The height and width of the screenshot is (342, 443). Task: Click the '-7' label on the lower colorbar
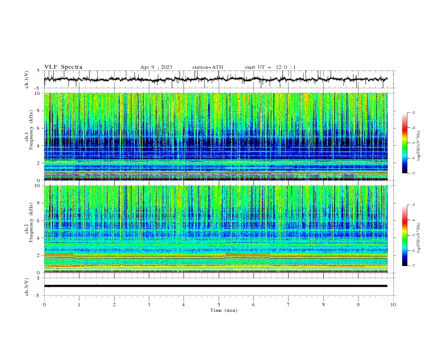(x=412, y=266)
